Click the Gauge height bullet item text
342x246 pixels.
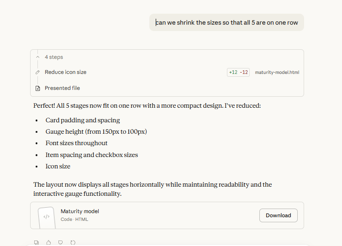click(x=96, y=131)
